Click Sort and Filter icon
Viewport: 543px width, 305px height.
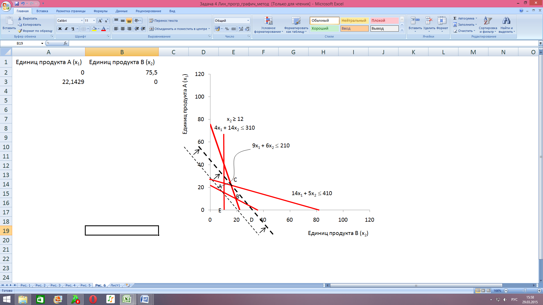tap(488, 21)
